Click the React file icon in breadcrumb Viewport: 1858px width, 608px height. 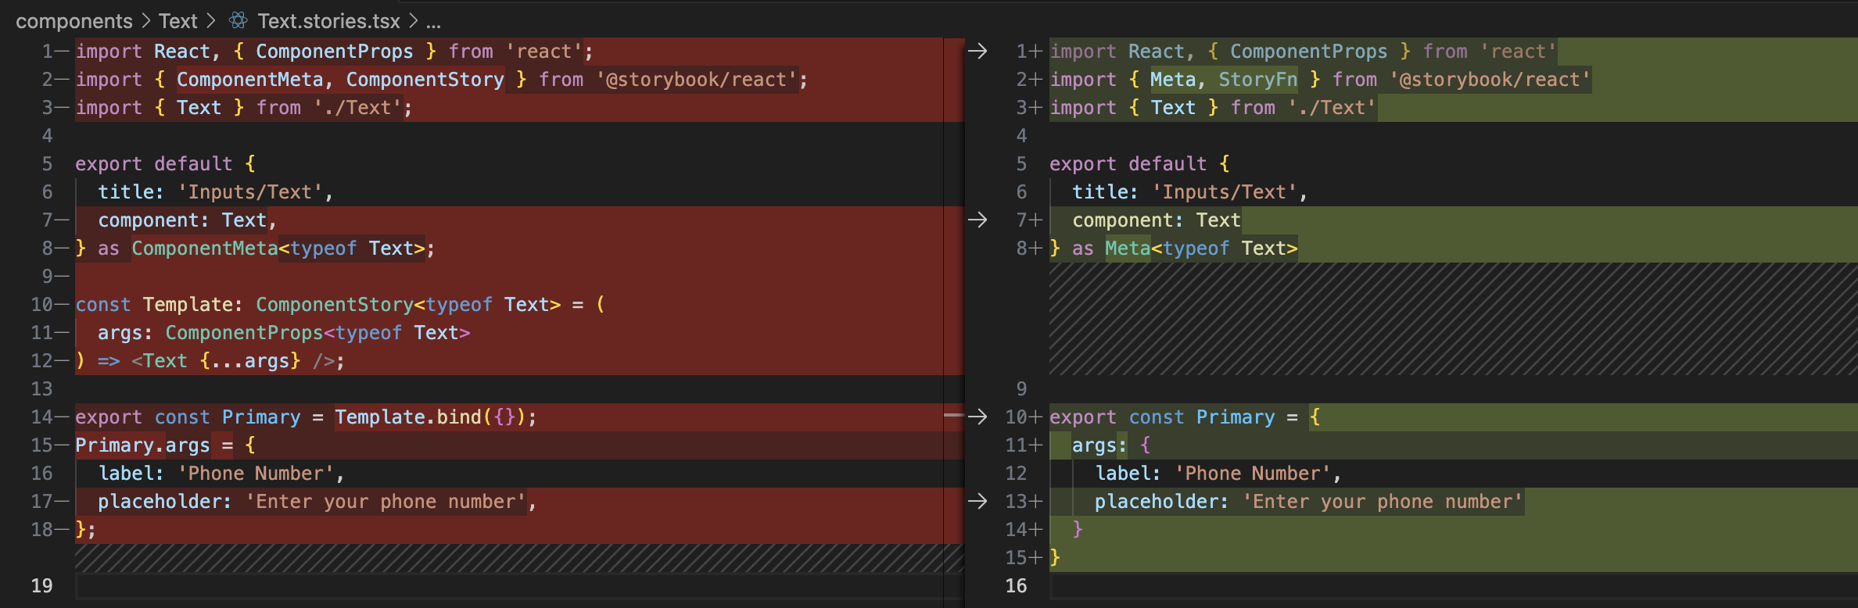239,20
